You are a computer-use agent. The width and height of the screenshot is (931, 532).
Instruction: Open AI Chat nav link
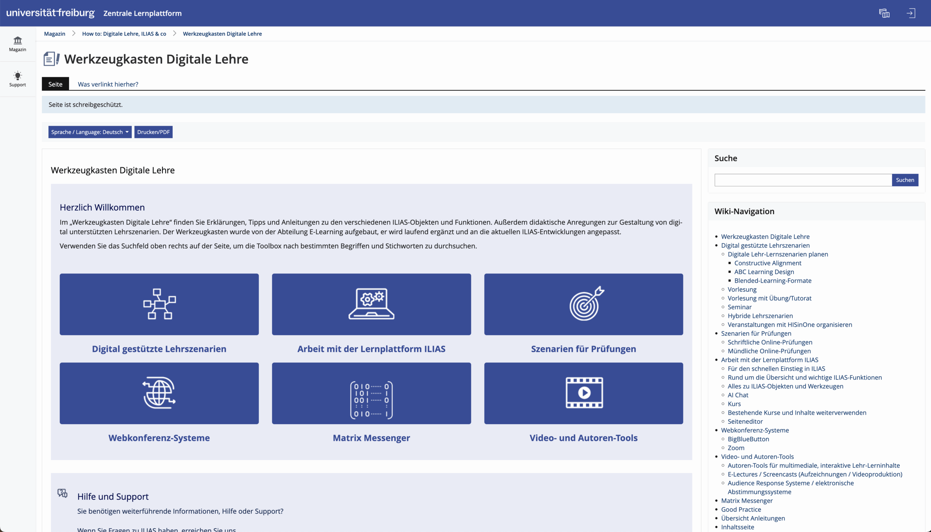pyautogui.click(x=738, y=395)
